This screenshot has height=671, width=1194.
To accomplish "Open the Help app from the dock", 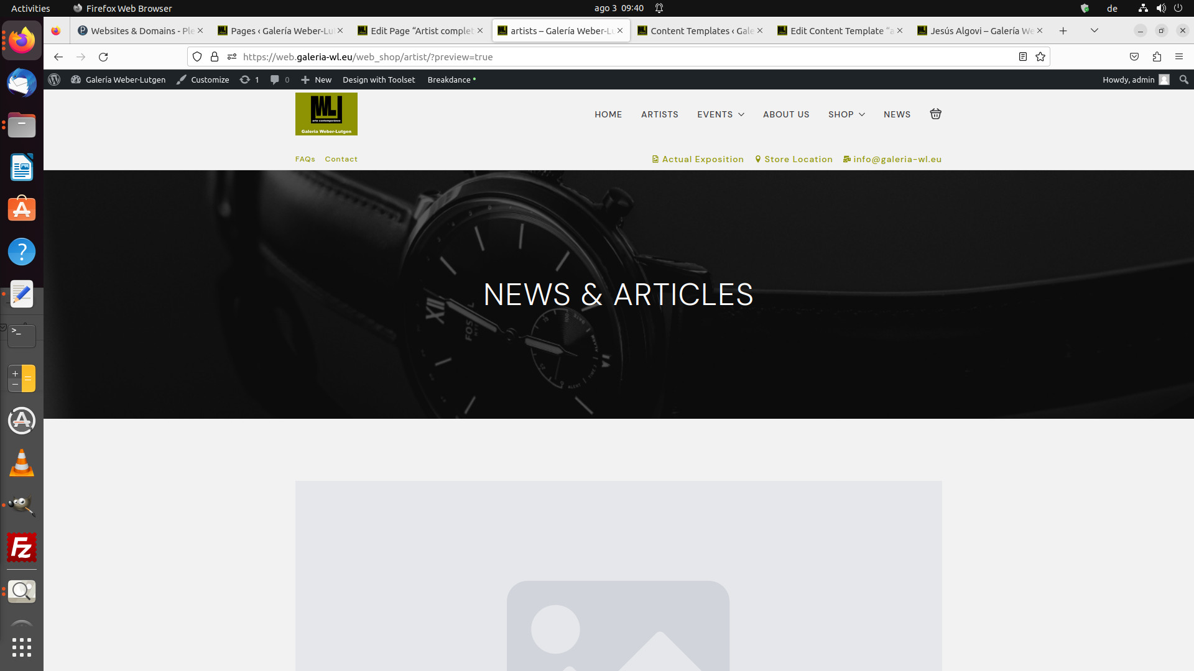I will (22, 252).
